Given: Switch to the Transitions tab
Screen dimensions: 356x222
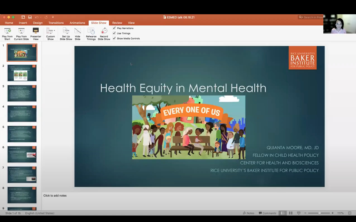Looking at the screenshot, I should tap(56, 23).
